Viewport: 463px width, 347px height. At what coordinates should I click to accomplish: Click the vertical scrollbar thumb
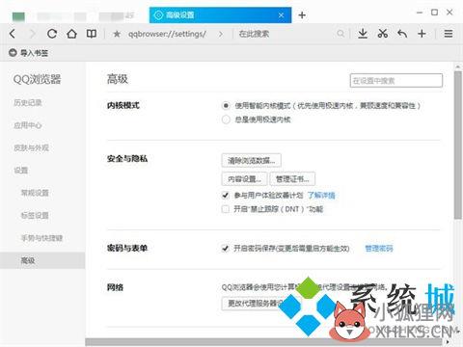point(458,145)
